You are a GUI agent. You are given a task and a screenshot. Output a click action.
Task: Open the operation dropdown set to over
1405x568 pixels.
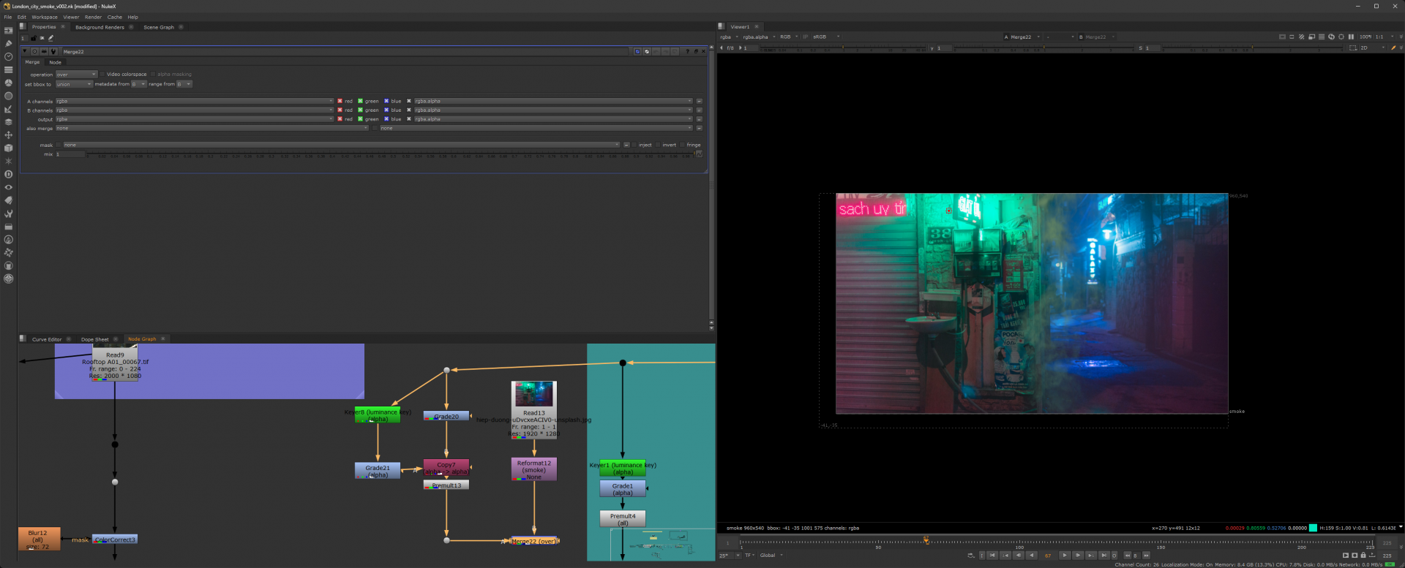76,75
